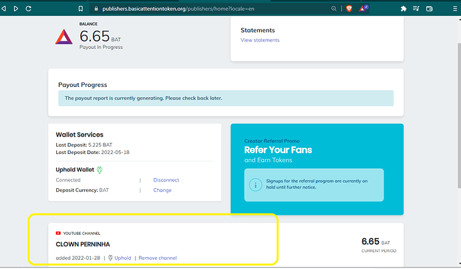Viewport: 461px width, 269px height.
Task: Click the BAT logo beside balance
Action: click(63, 37)
